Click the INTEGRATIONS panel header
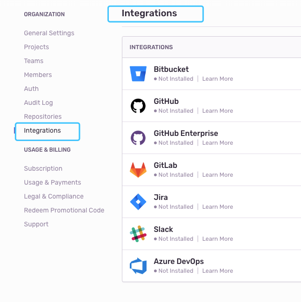 (151, 47)
